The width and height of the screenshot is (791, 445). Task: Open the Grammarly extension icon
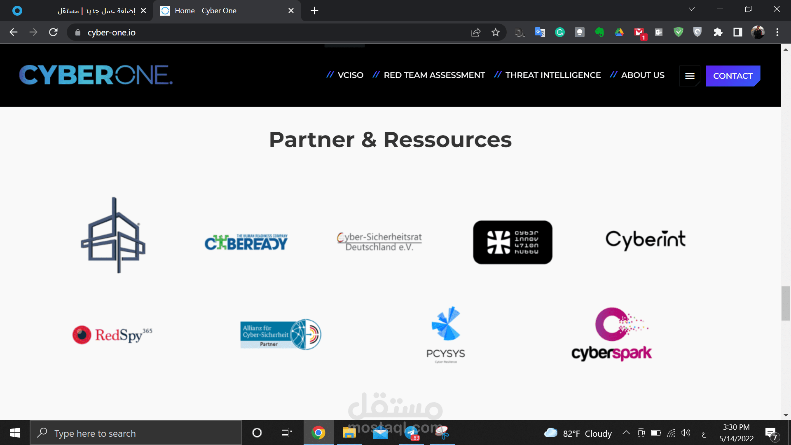[x=559, y=32]
